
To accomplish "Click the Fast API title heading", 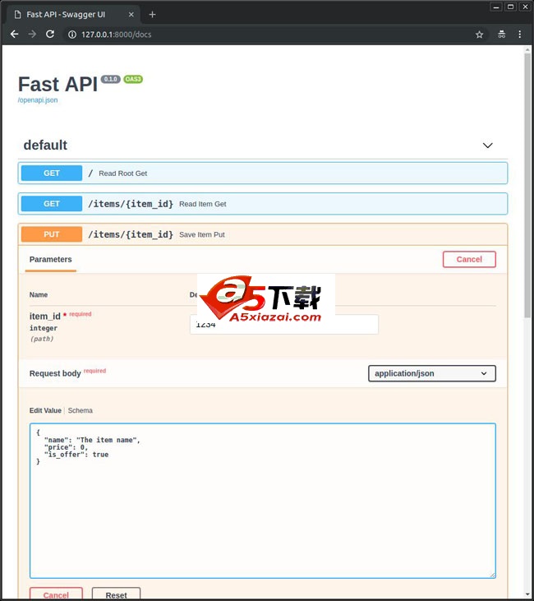I will [58, 85].
